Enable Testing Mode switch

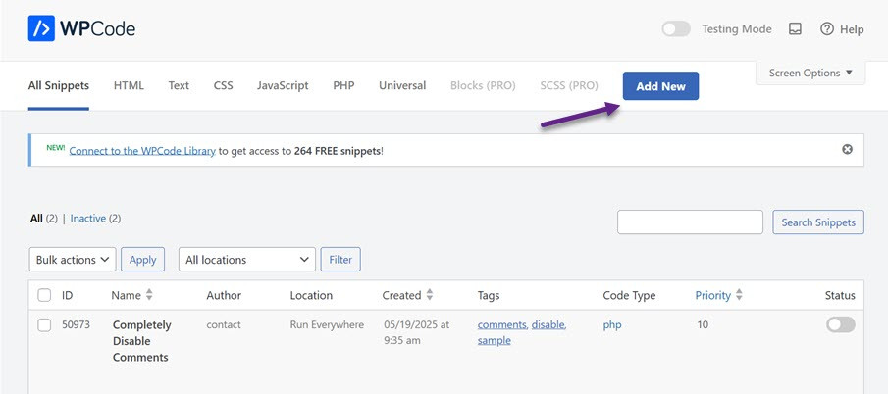pos(675,29)
